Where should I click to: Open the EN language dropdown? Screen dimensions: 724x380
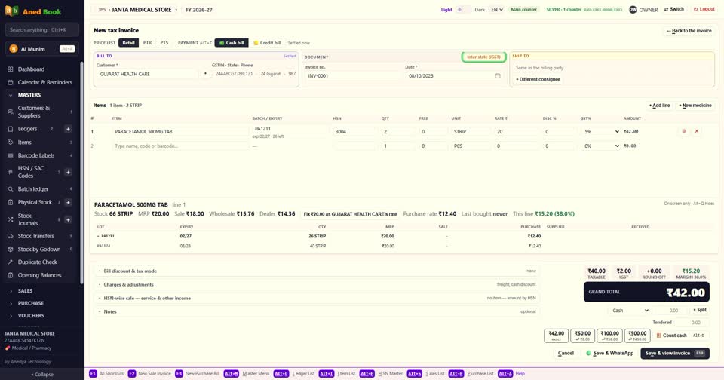point(496,9)
